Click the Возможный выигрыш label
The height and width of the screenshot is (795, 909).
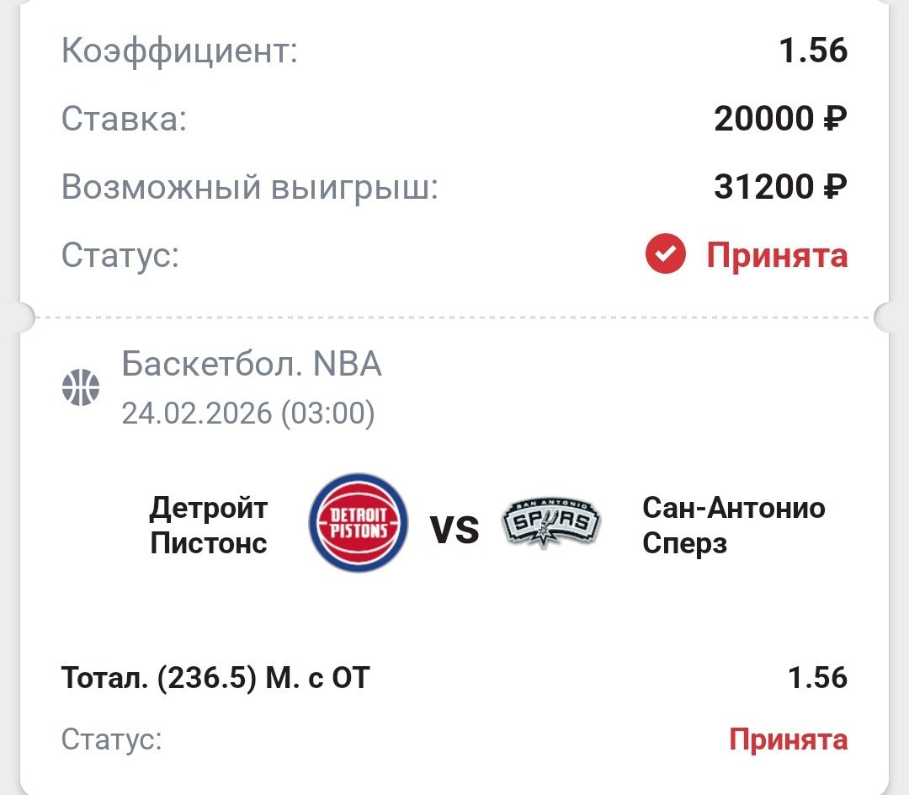pyautogui.click(x=250, y=187)
